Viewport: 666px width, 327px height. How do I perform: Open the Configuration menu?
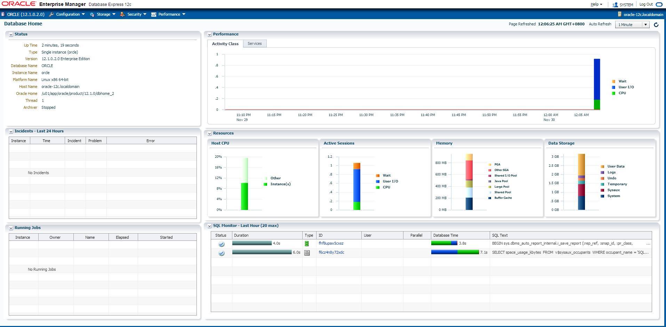tap(71, 14)
